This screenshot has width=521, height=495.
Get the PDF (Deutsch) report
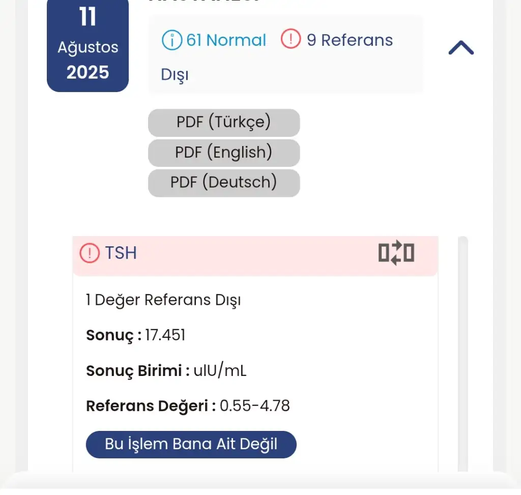coord(224,183)
